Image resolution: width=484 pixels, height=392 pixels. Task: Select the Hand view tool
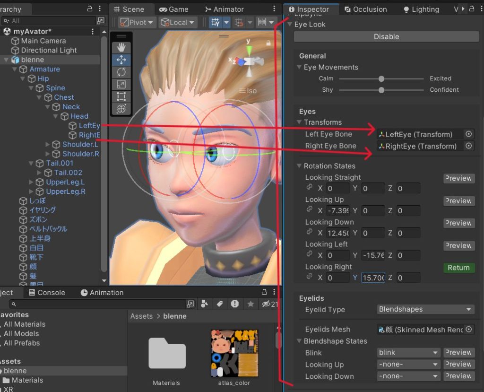pos(121,47)
